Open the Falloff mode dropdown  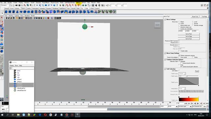click(182, 73)
